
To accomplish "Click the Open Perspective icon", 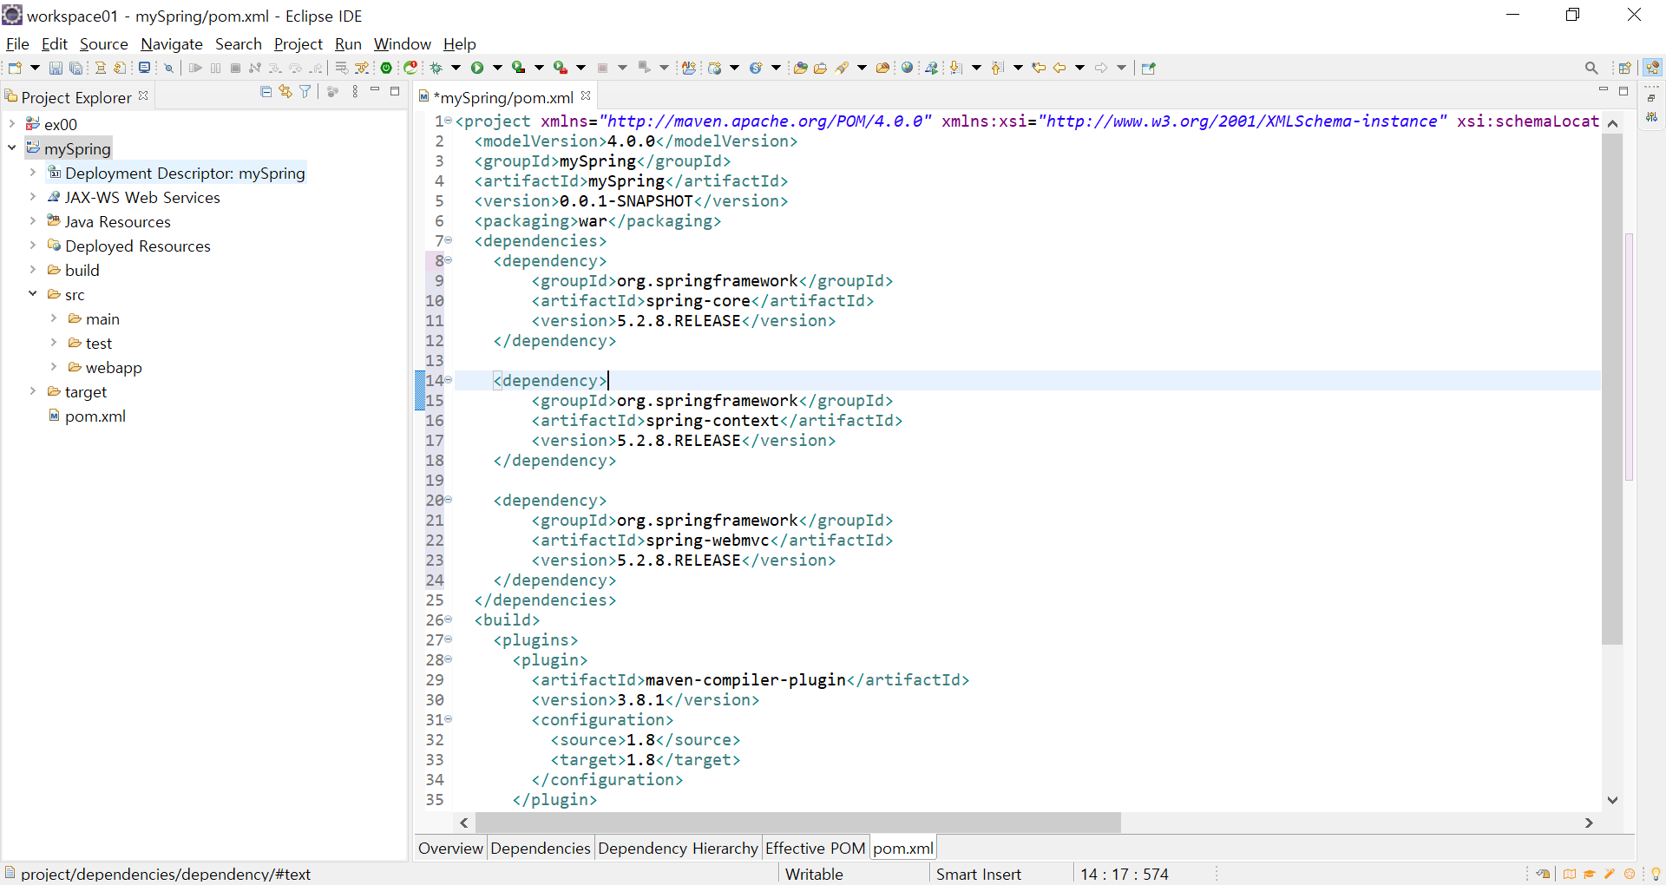I will point(1625,68).
